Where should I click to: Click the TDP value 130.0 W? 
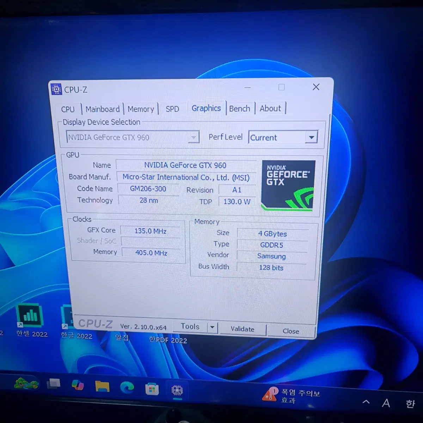point(237,201)
